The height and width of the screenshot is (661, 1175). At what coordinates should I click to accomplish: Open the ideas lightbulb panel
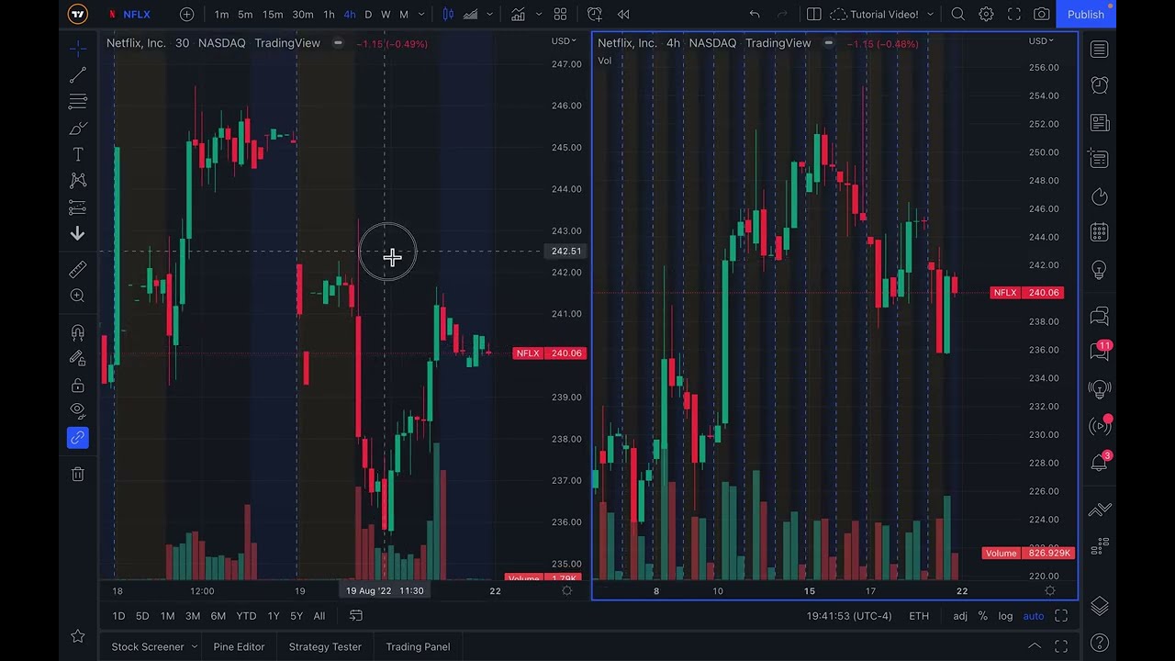point(1100,270)
